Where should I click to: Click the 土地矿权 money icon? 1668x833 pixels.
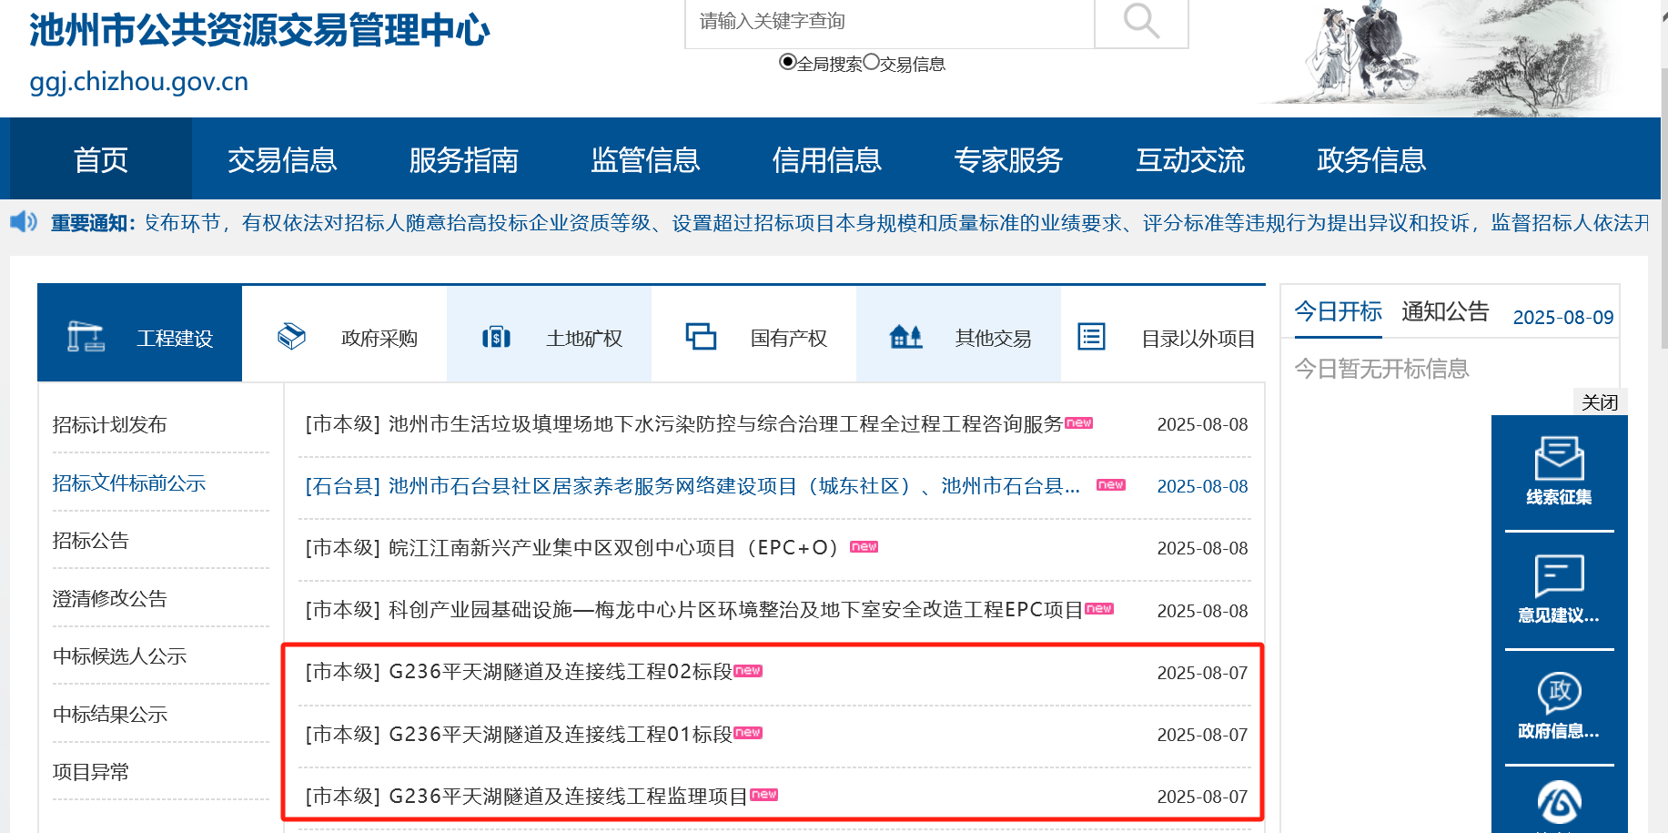point(496,338)
